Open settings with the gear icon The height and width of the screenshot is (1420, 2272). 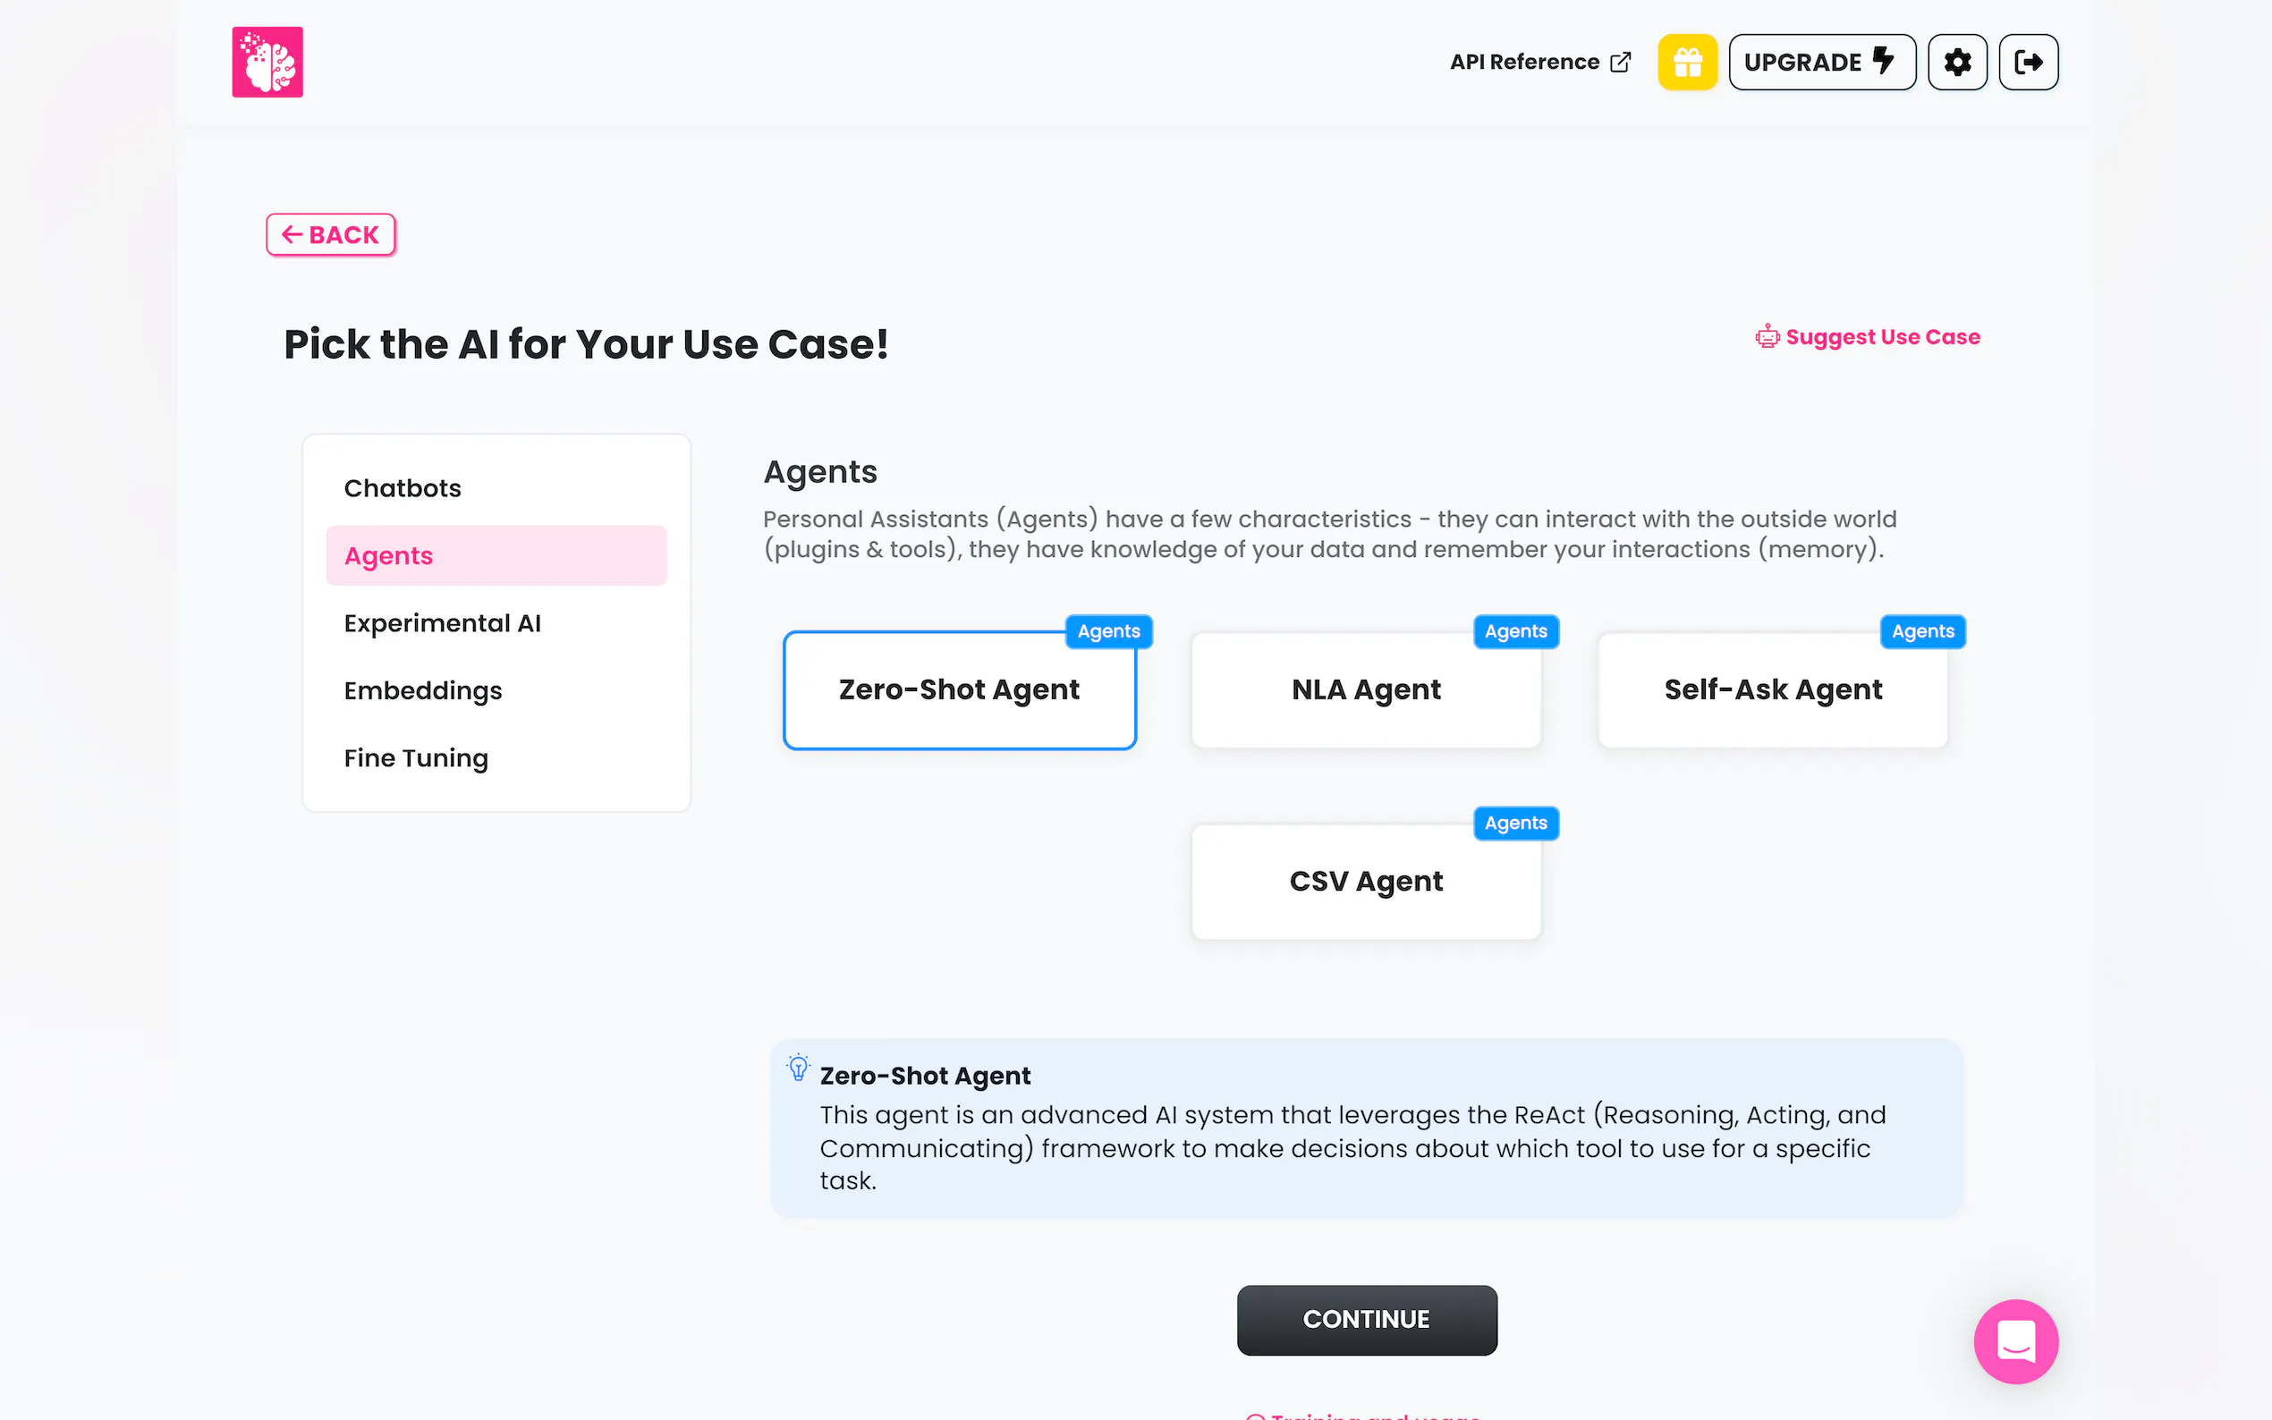tap(1957, 62)
